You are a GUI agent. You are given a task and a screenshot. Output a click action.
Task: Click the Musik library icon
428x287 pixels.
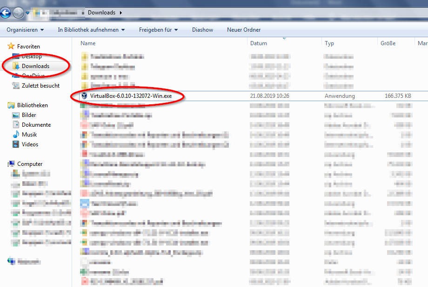[16, 135]
